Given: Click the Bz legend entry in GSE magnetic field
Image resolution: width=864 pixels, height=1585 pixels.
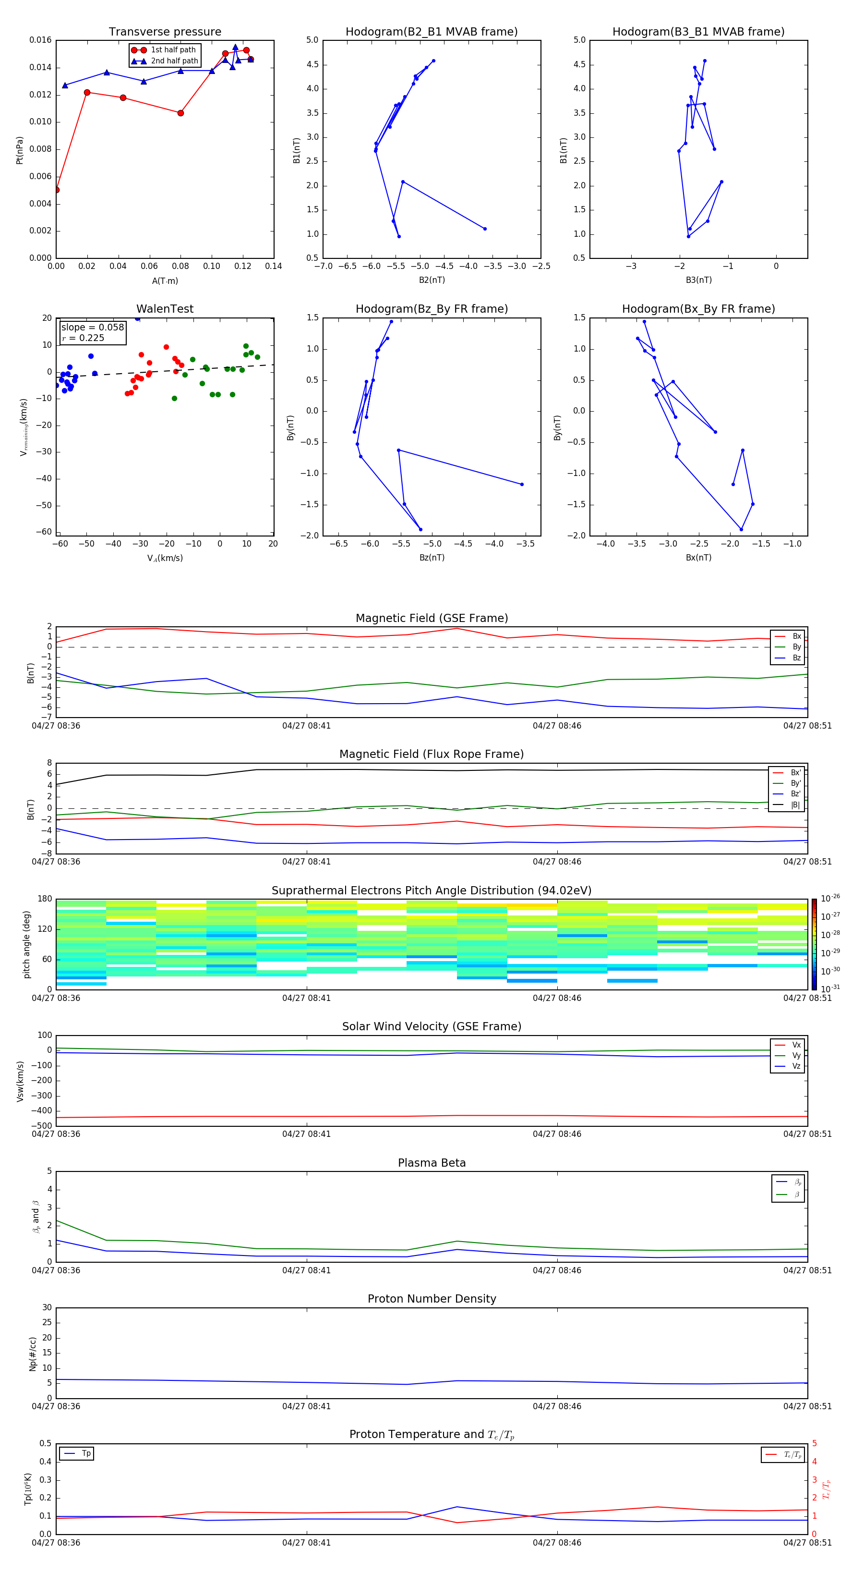Looking at the screenshot, I should (x=788, y=658).
